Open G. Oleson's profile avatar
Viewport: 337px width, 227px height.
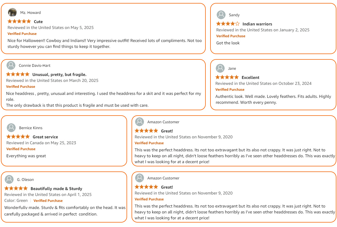(x=9, y=179)
